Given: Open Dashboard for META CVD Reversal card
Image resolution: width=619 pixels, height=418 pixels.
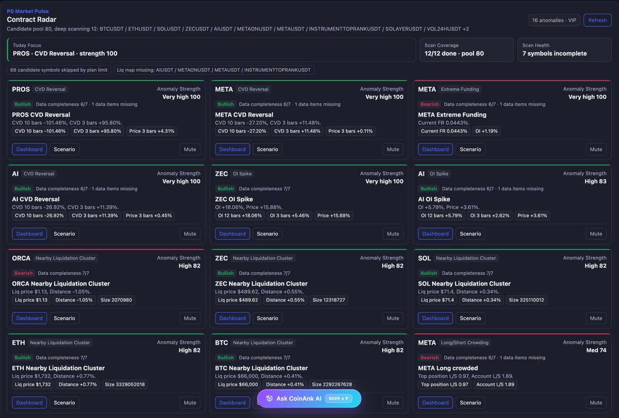Looking at the screenshot, I should click(x=233, y=149).
